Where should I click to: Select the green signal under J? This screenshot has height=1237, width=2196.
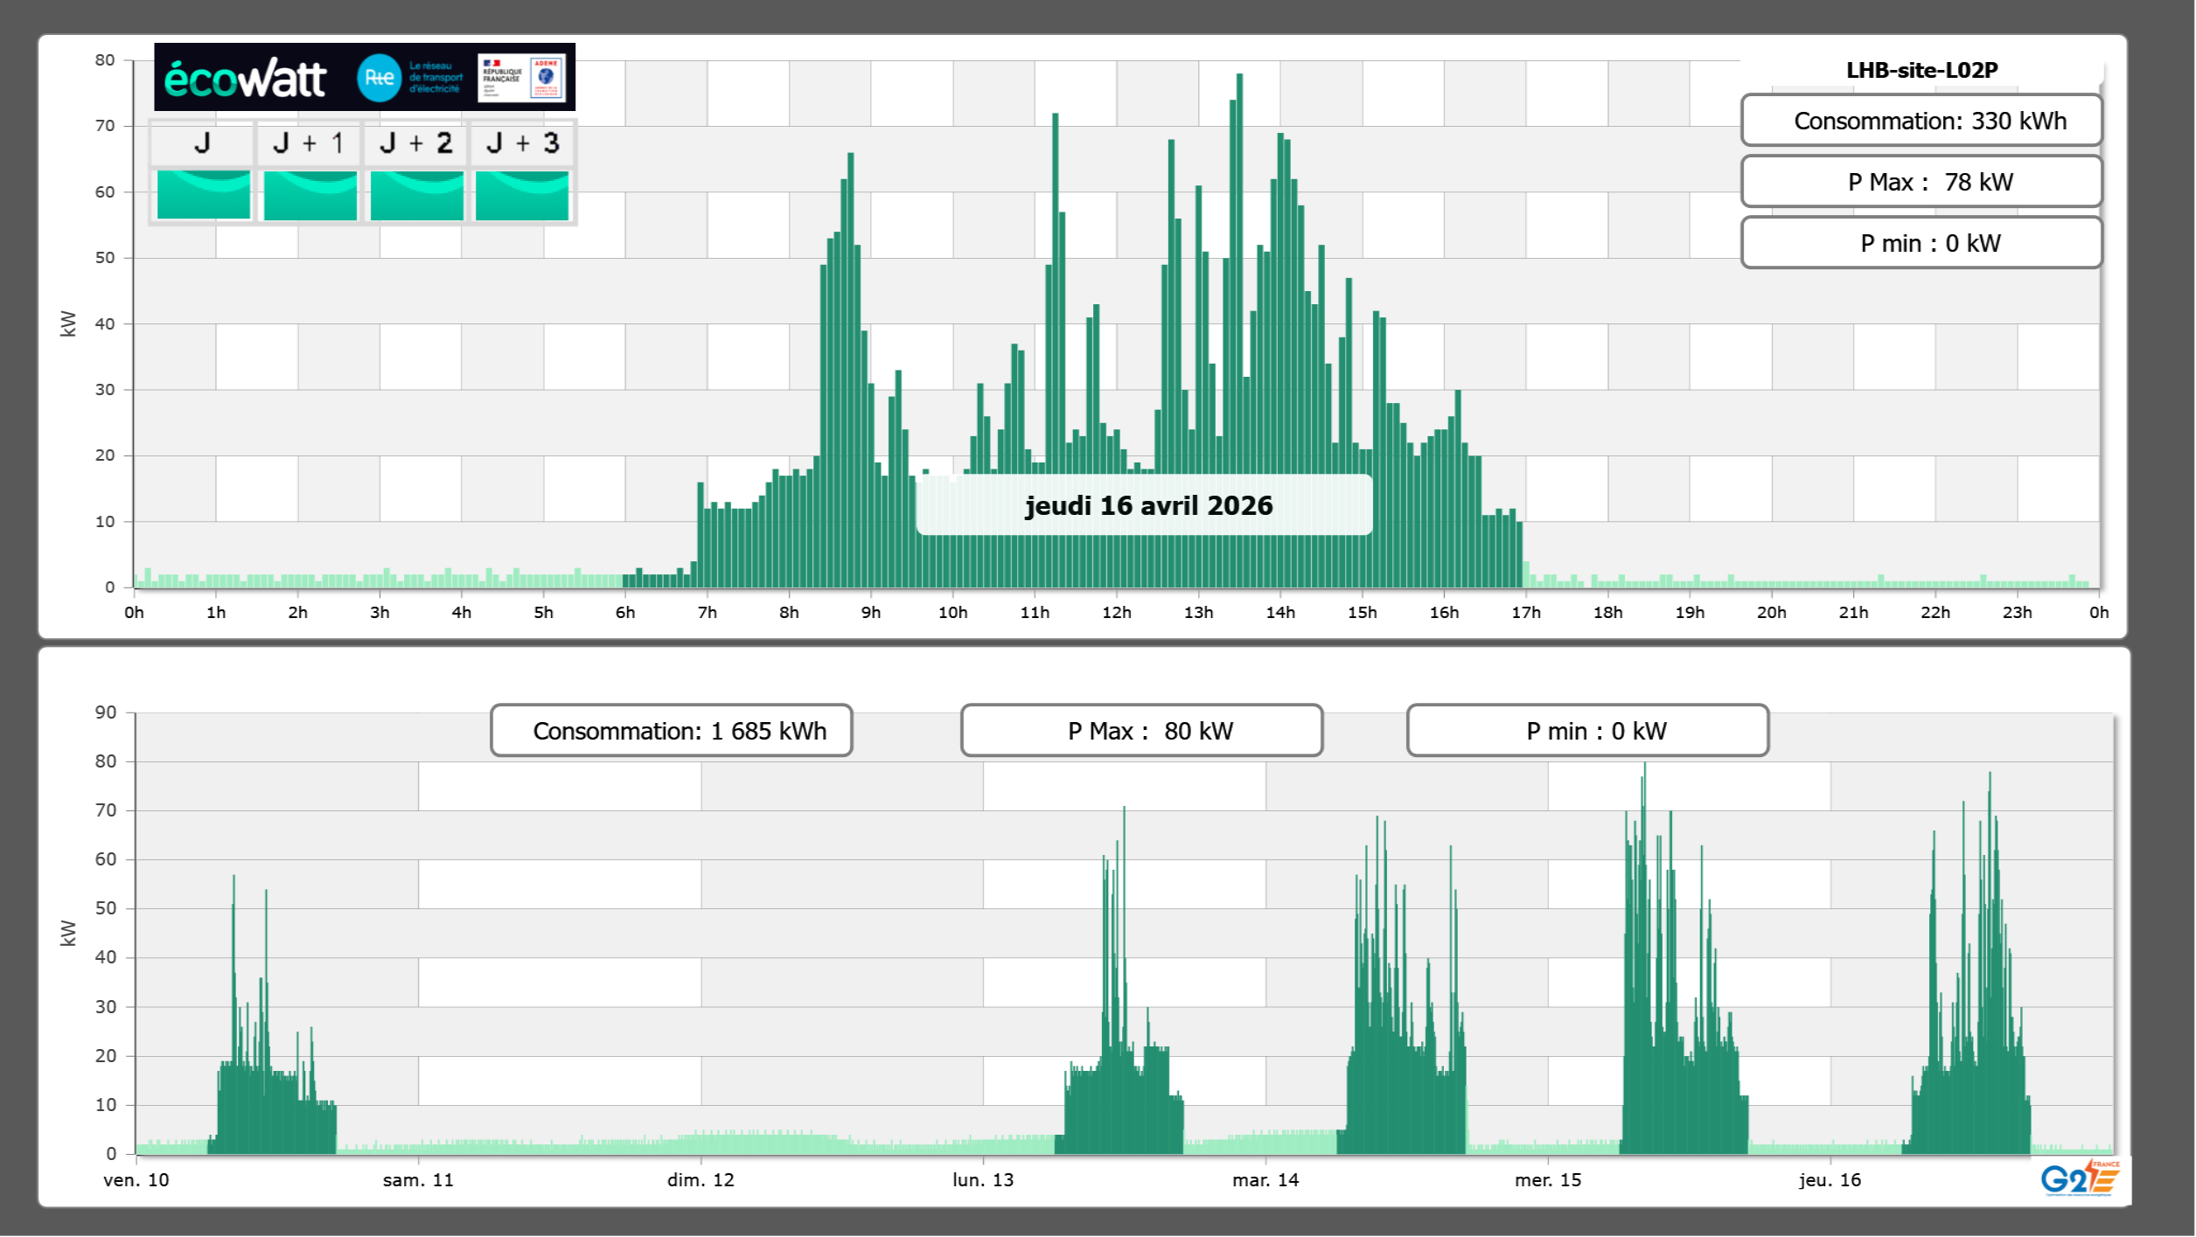203,195
